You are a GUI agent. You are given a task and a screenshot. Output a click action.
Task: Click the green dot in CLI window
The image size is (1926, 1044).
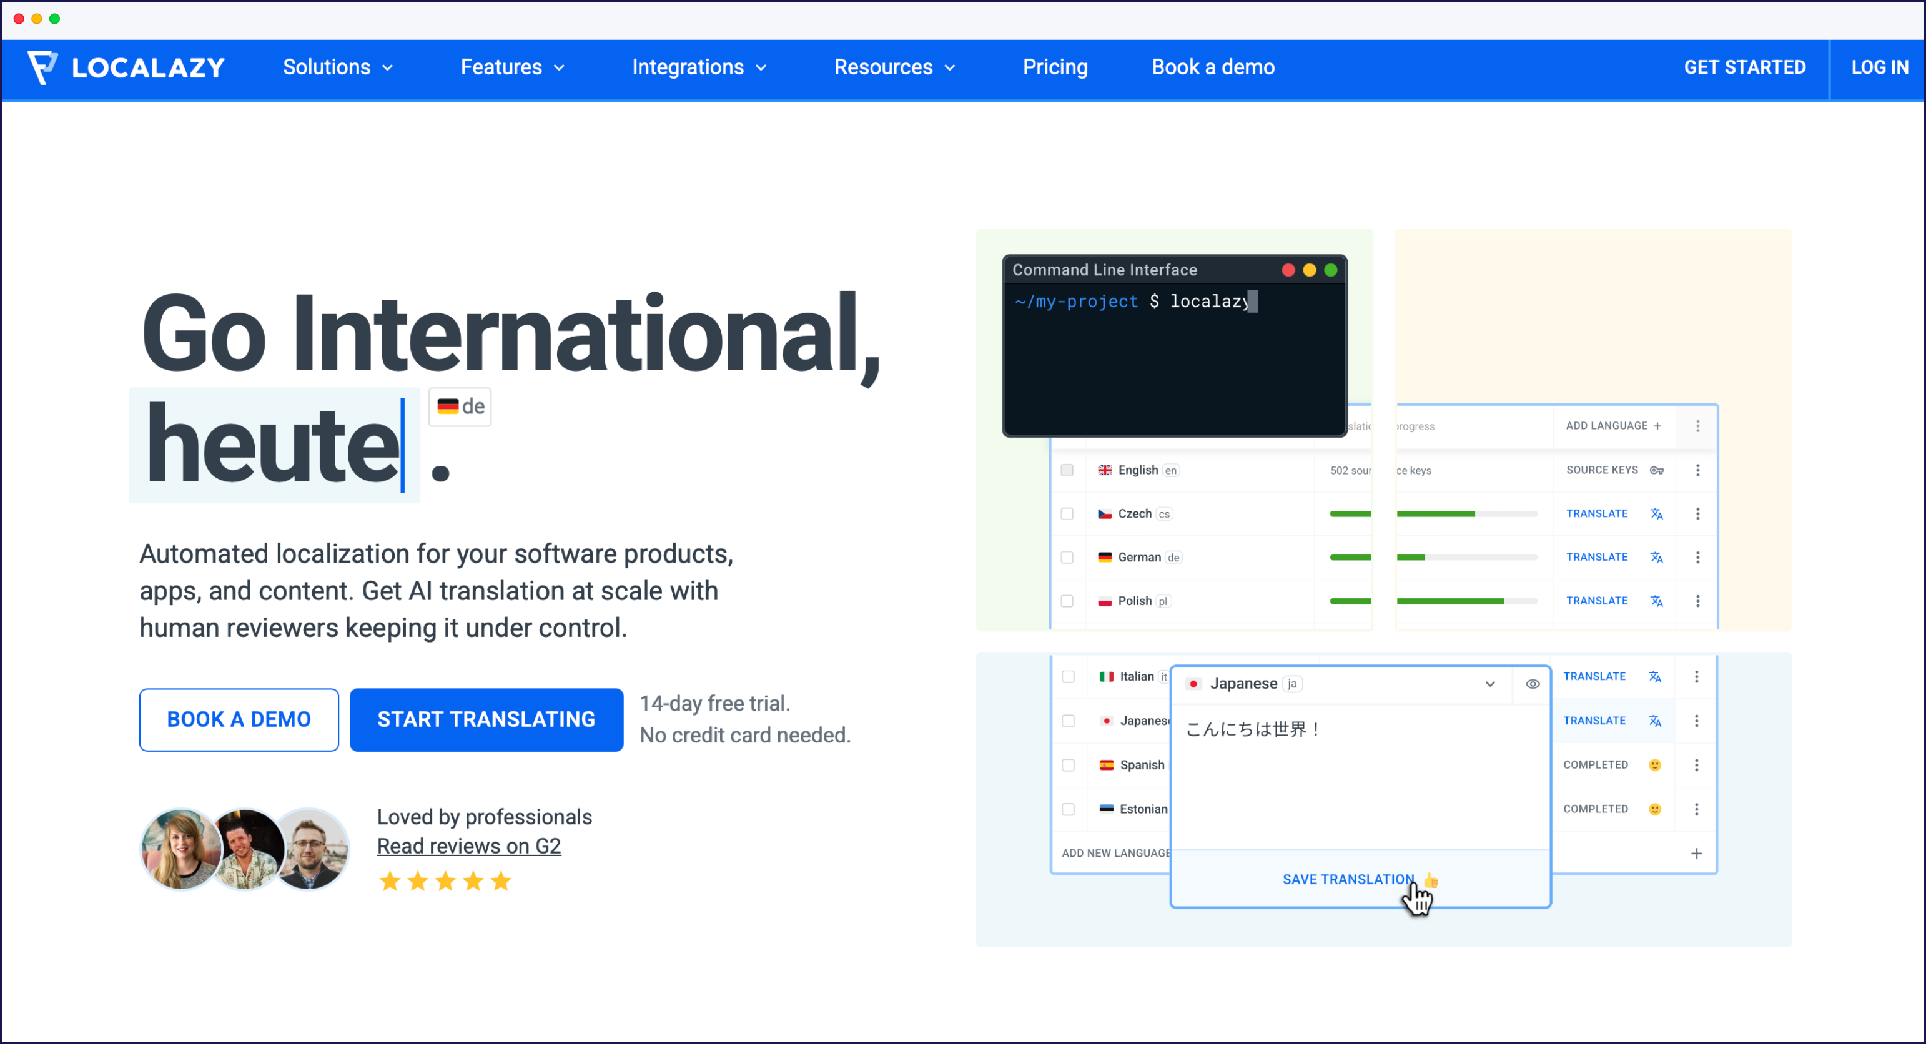tap(1331, 270)
